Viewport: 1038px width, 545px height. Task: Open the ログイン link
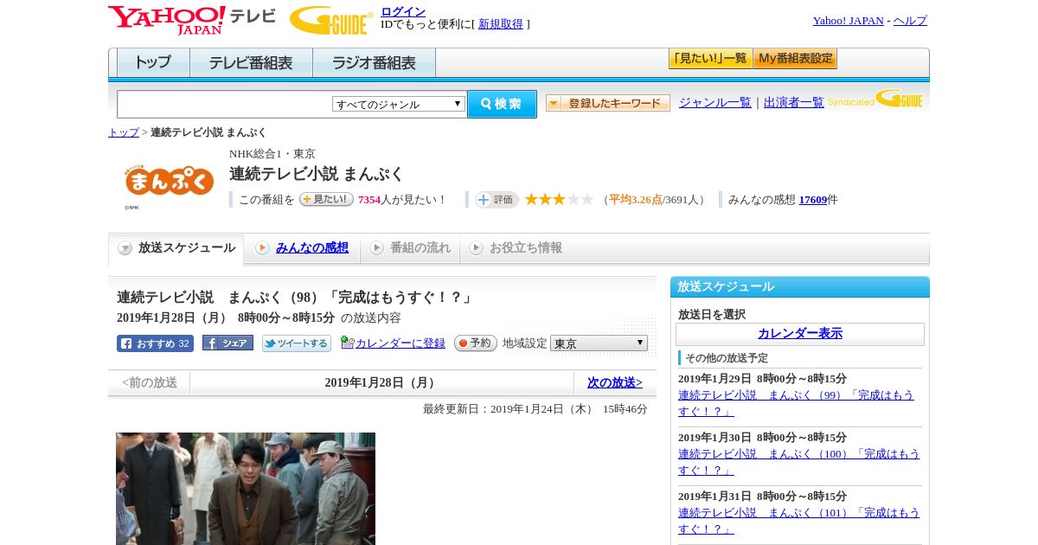(403, 11)
